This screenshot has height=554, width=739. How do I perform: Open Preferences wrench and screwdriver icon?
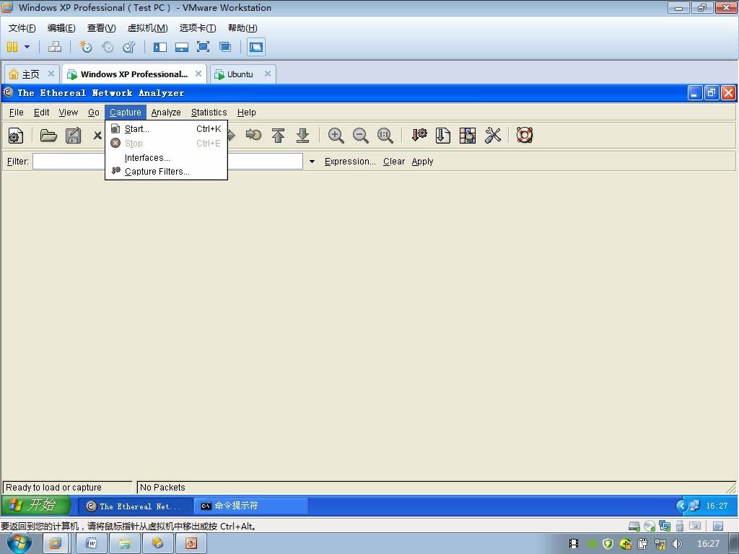coord(492,135)
